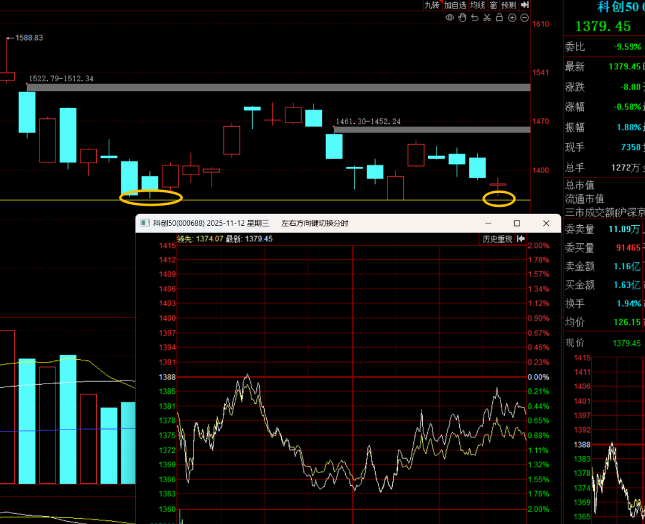Viewport: 645px width, 524px height.
Task: Toggle the padlock lock icon
Action: click(499, 18)
